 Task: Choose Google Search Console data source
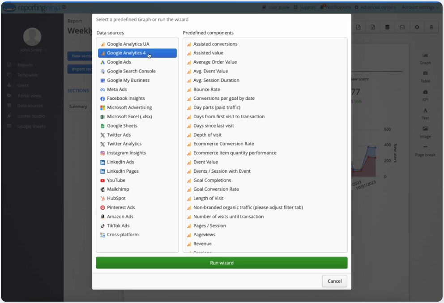pyautogui.click(x=137, y=71)
